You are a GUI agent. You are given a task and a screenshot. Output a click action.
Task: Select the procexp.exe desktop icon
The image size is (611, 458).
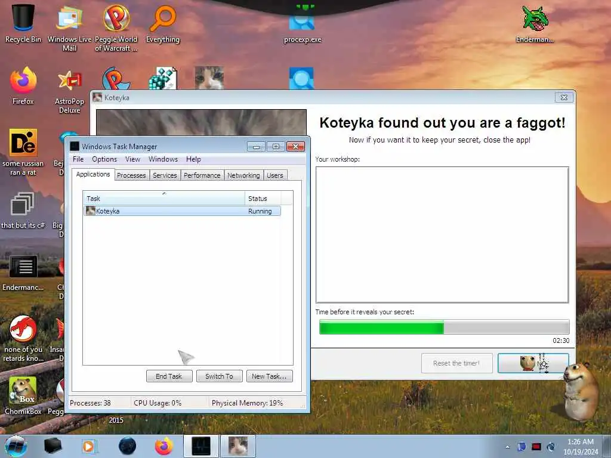[x=303, y=23]
